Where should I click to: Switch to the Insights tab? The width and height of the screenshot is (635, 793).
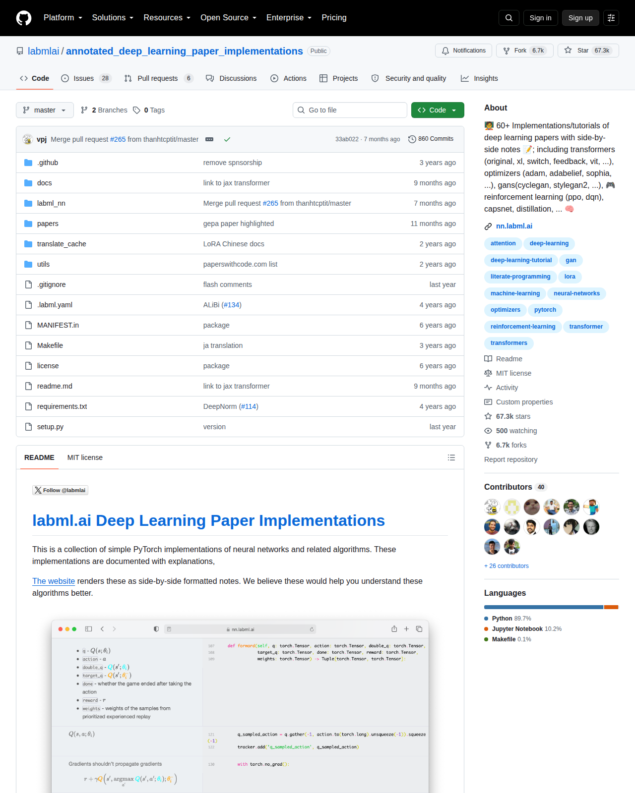click(x=479, y=78)
